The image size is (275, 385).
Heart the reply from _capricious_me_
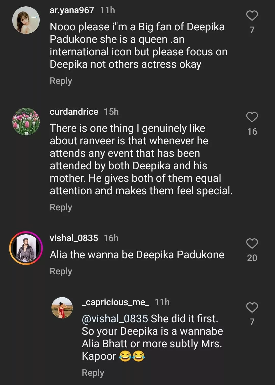(252, 307)
